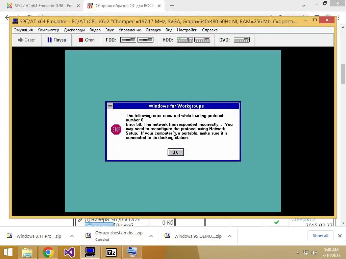Open the Звук menu

pos(109,30)
